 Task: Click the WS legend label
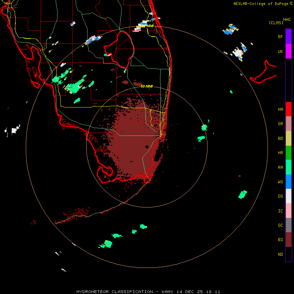tap(280, 182)
